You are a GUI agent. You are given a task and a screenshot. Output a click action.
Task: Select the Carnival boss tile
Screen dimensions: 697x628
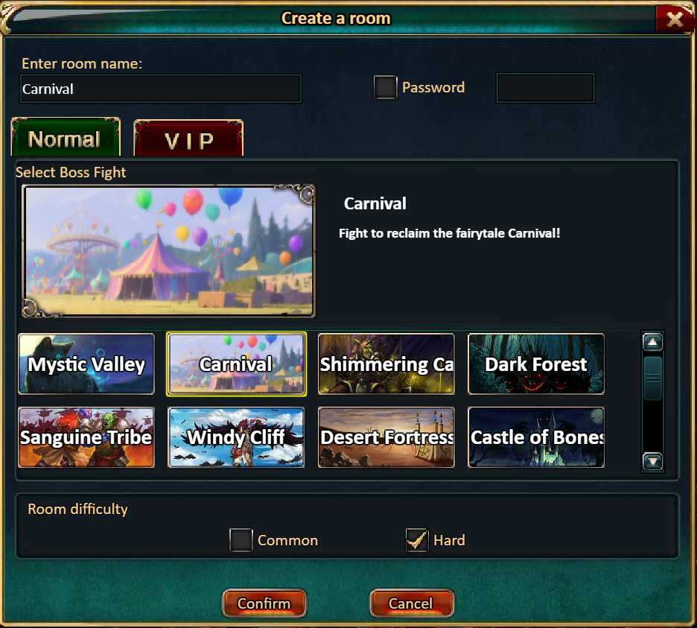coord(237,364)
